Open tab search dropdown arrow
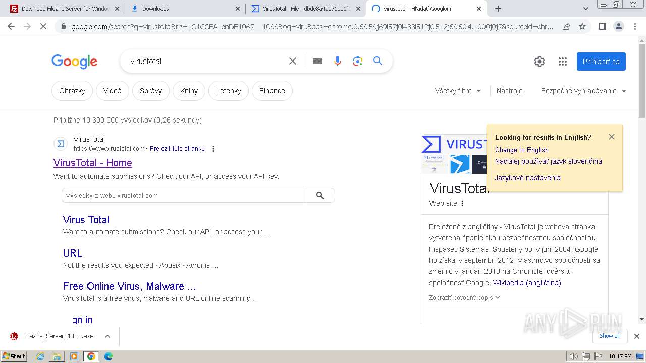646x363 pixels. point(586,9)
